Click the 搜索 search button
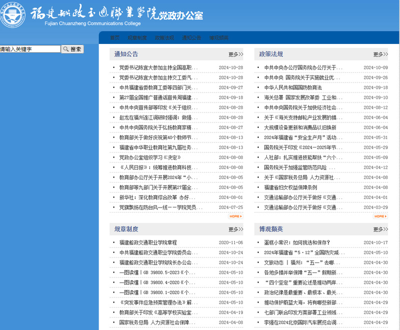The image size is (400, 330). 73,49
